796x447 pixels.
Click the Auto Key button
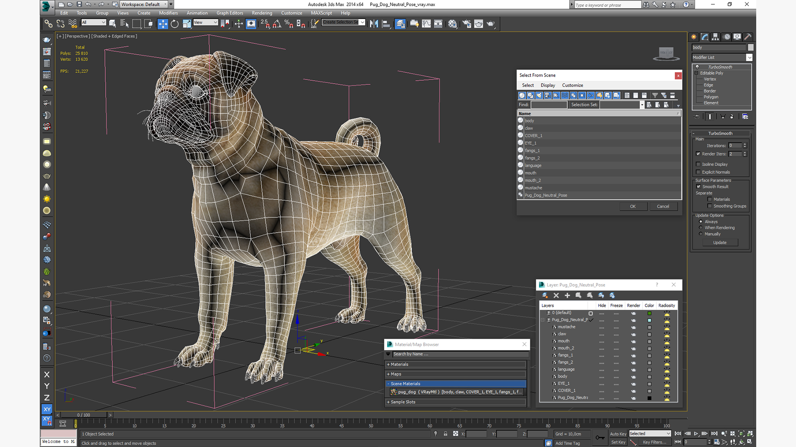(618, 434)
